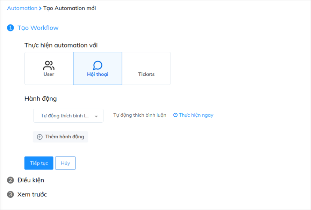Click the User people icon

coord(49,65)
